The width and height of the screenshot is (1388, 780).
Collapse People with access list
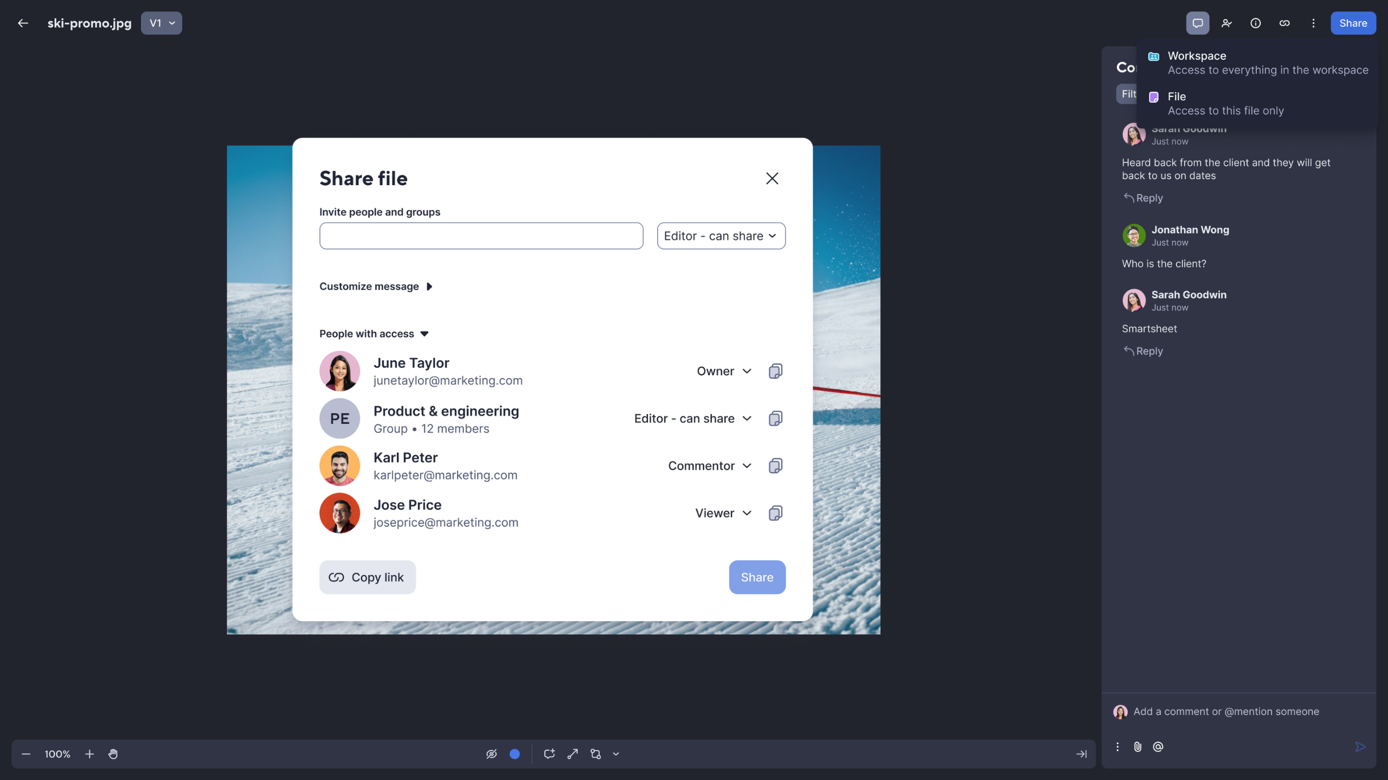tap(374, 334)
